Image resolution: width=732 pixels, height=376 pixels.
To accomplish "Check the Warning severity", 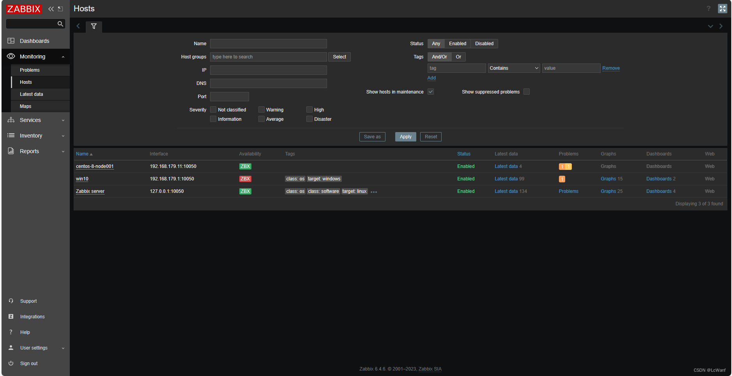I will tap(262, 110).
